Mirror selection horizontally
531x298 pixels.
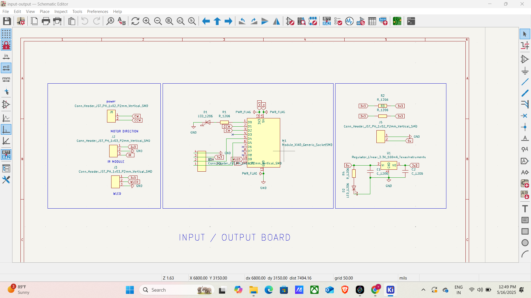276,21
